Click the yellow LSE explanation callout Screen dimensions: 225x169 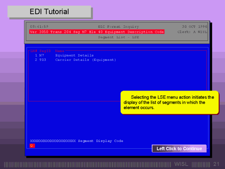169,103
